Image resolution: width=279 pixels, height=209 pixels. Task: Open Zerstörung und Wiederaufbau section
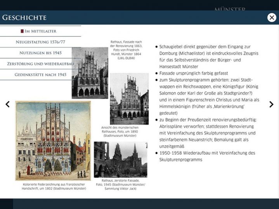pyautogui.click(x=40, y=64)
